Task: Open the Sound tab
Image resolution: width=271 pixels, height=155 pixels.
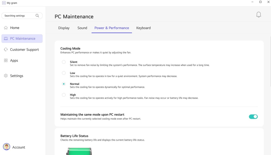Action: [x=82, y=28]
